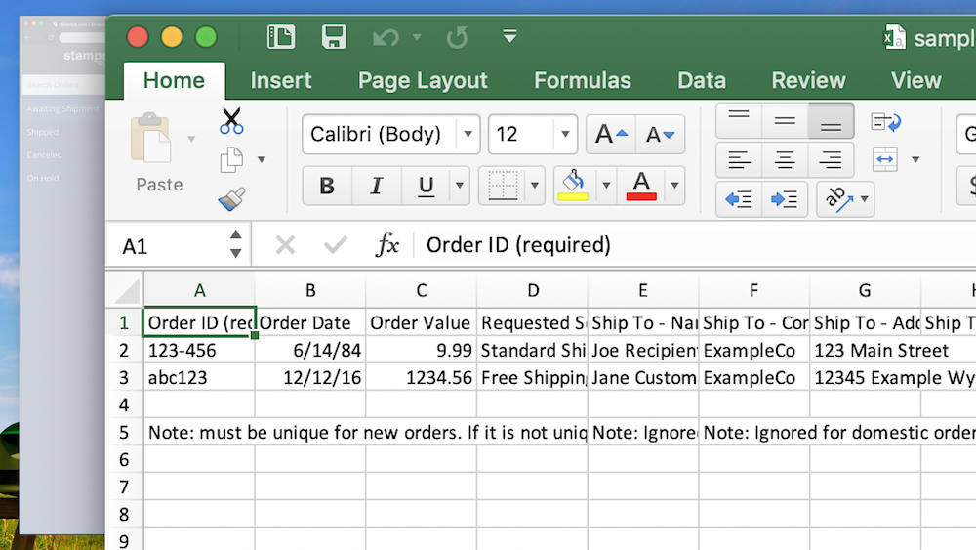
Task: Expand the Name Box stepper arrows
Action: pyautogui.click(x=235, y=244)
